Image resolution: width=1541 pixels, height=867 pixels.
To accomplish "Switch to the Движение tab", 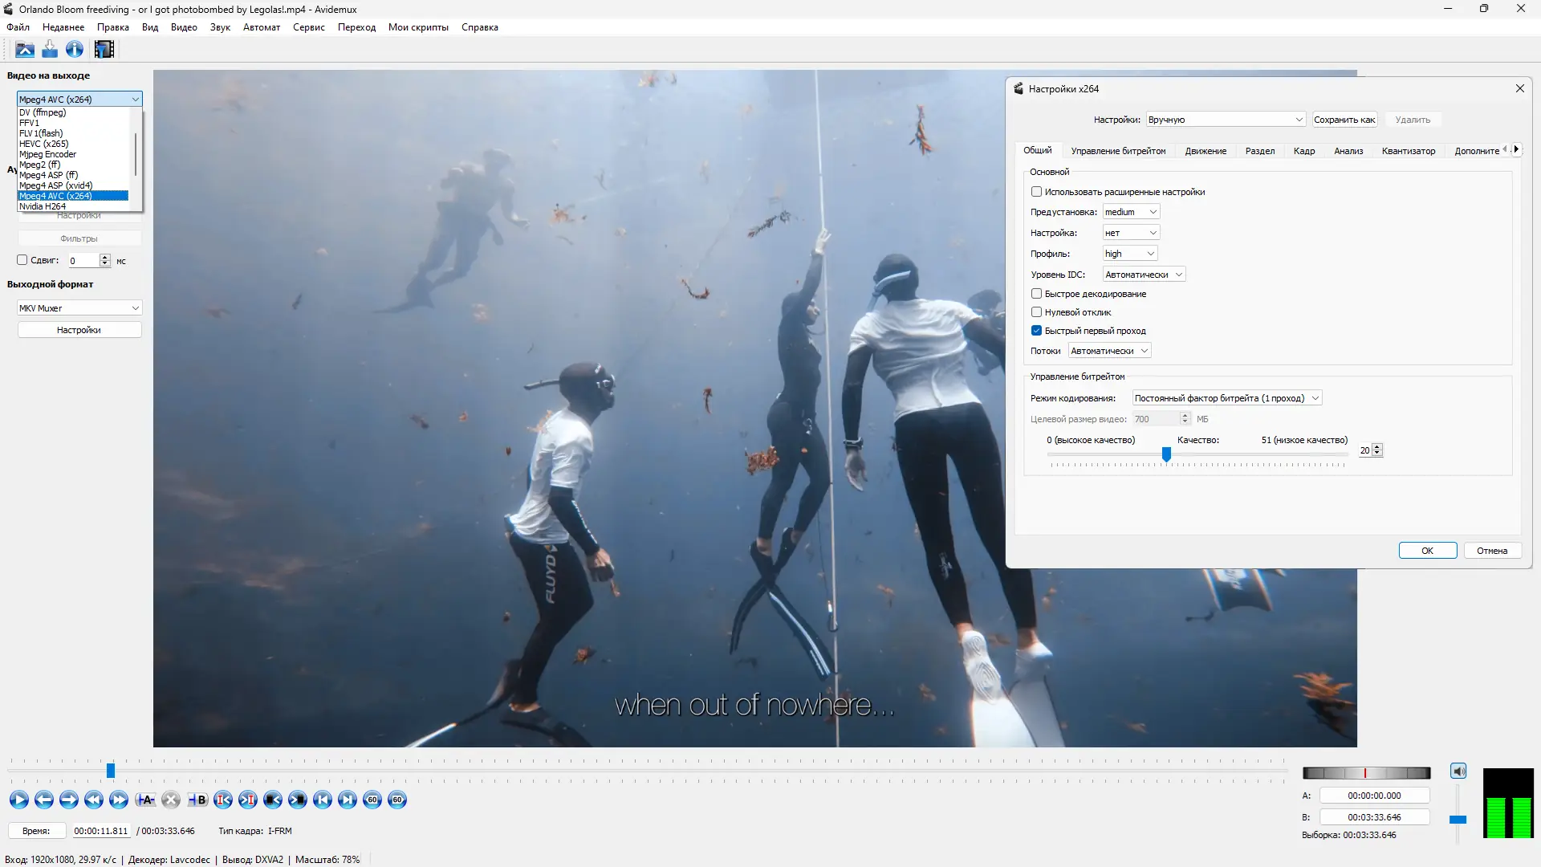I will tap(1206, 151).
